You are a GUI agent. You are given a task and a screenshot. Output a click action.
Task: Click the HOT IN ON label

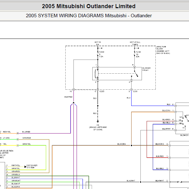98,43
